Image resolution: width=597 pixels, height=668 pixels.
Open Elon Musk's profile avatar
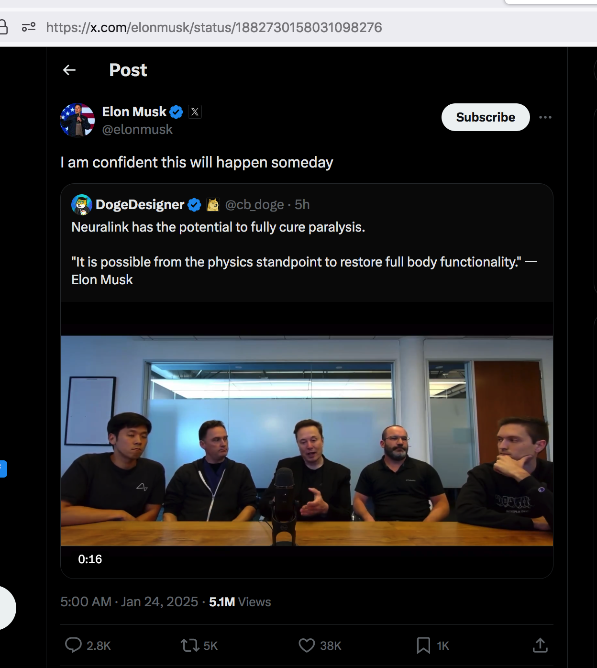[x=77, y=120]
